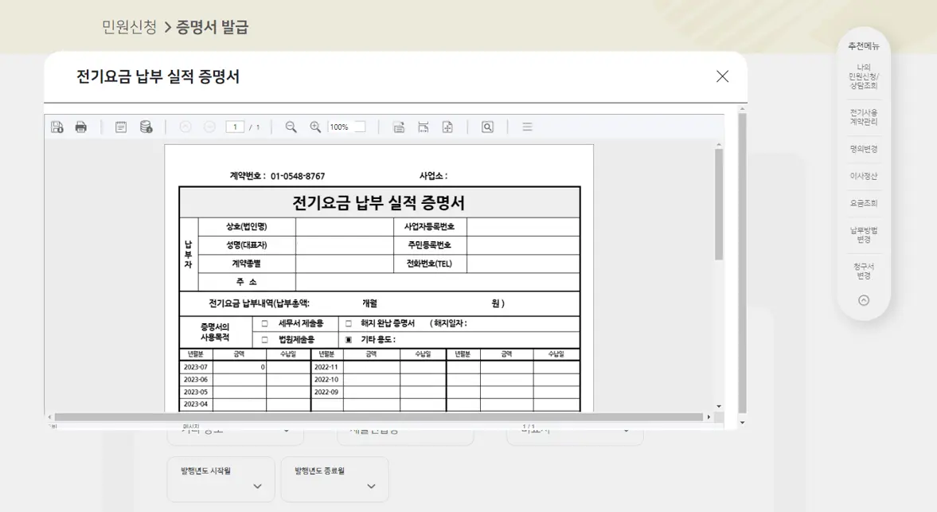Open the document search icon
The height and width of the screenshot is (512, 937).
[486, 126]
